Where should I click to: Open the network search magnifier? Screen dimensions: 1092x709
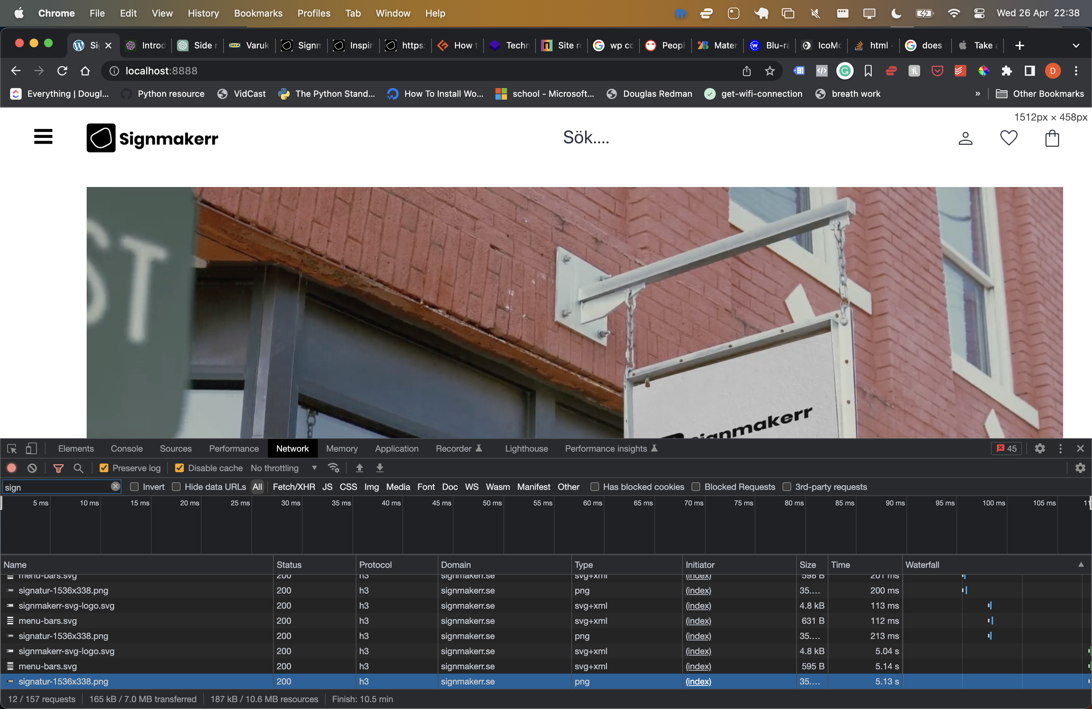[78, 468]
